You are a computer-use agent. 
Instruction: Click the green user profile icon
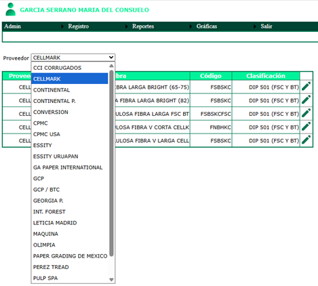coord(10,9)
